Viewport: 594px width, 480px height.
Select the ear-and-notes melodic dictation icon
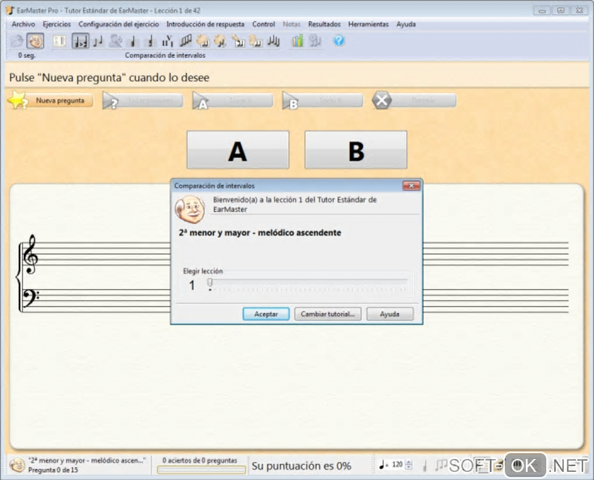[256, 41]
